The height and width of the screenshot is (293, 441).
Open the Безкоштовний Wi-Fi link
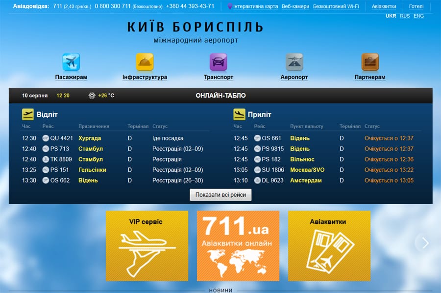coord(336,6)
